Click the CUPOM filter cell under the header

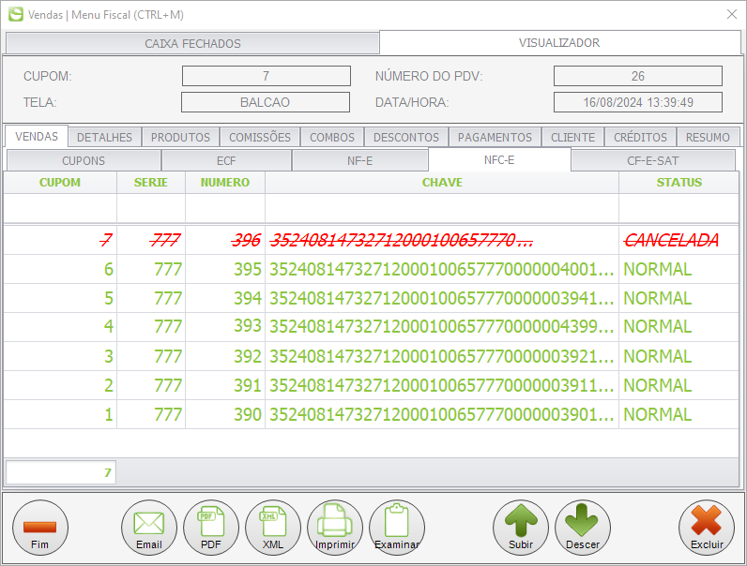click(60, 208)
